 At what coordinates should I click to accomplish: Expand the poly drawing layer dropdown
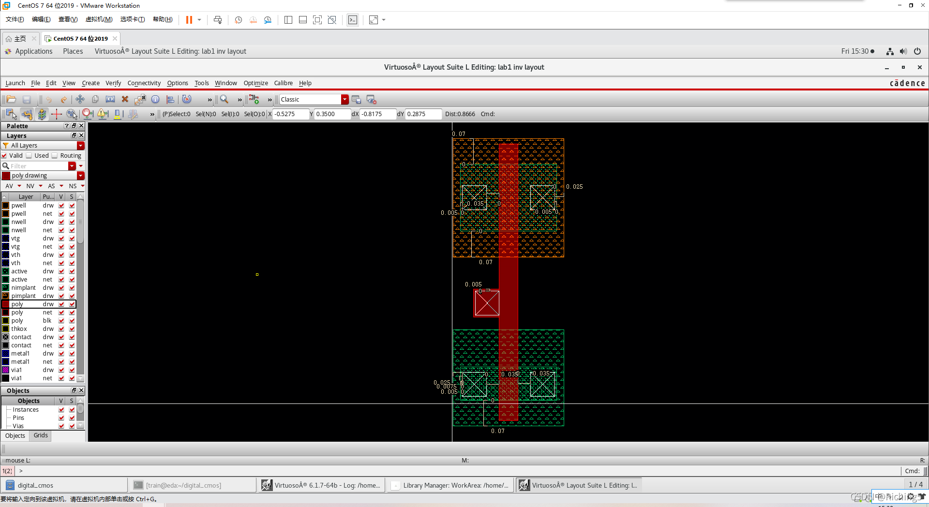81,176
